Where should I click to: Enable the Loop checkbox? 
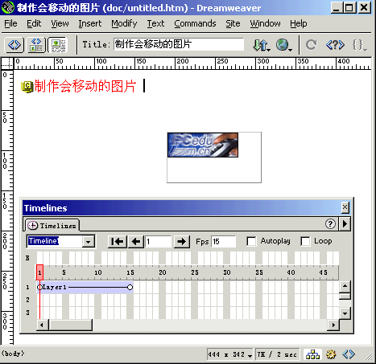pyautogui.click(x=305, y=241)
